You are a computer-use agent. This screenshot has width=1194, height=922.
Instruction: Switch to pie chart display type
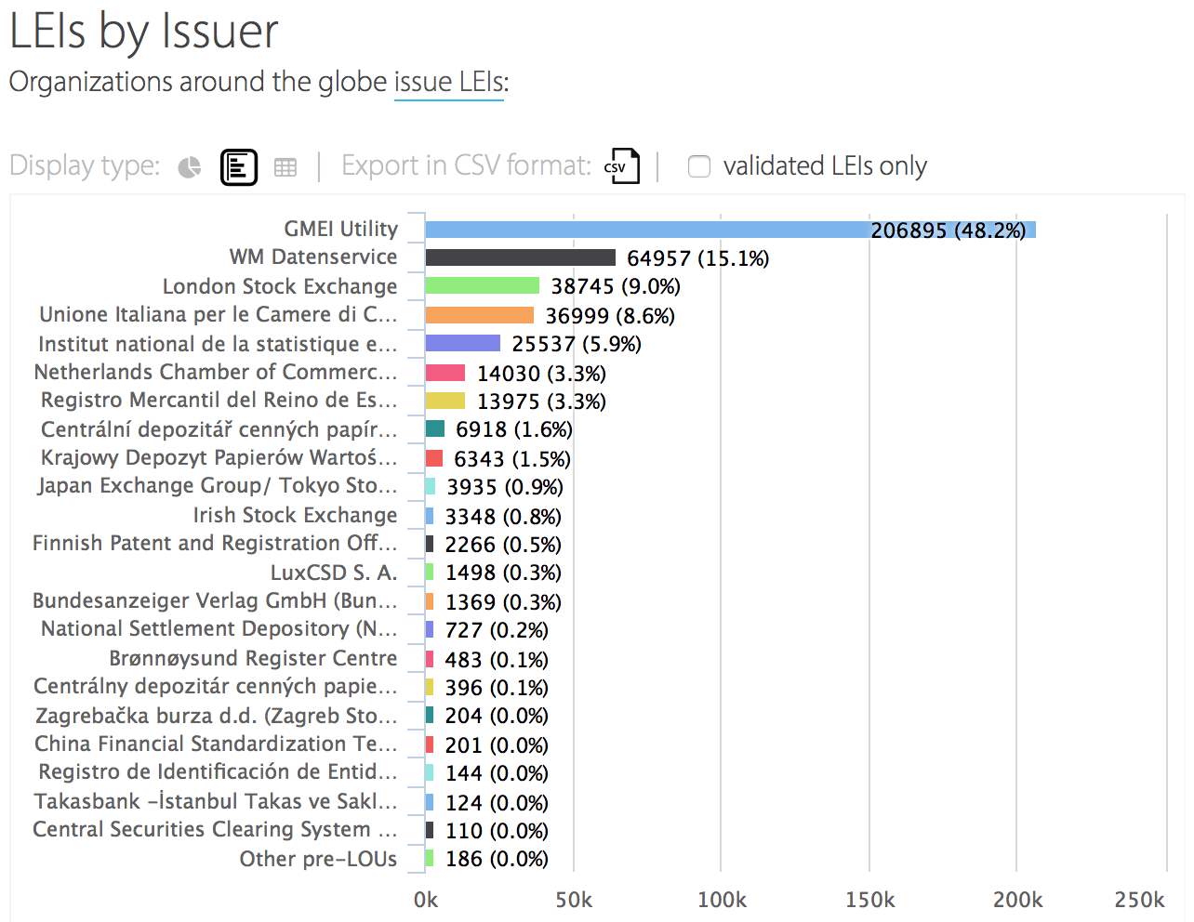[x=190, y=167]
